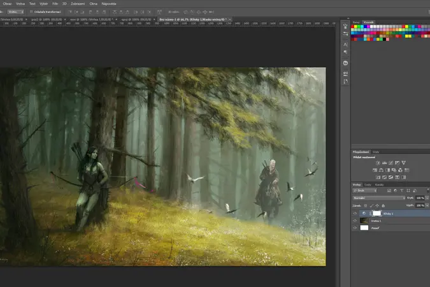
Task: Add a Levels adjustment from adjustments panel
Action: click(x=385, y=163)
